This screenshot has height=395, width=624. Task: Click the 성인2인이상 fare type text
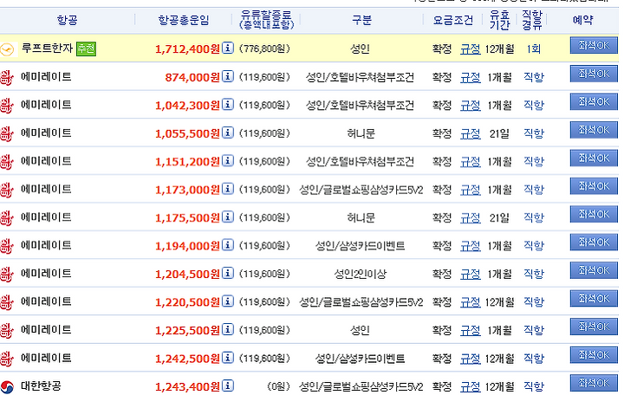click(361, 274)
